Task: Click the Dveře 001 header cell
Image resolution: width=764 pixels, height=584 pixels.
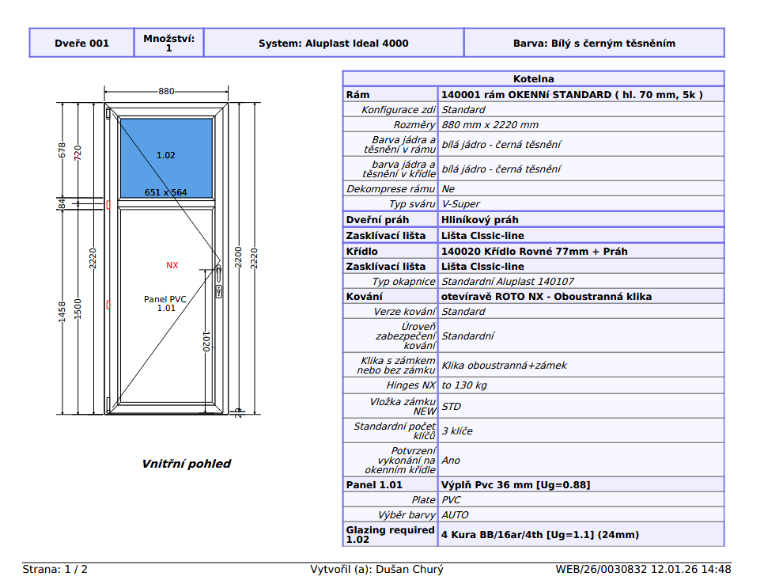Action: (81, 44)
